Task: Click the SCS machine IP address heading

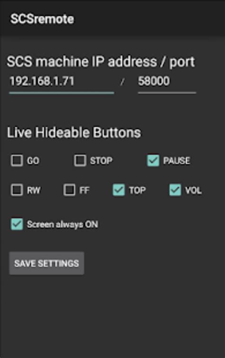Action: click(101, 62)
